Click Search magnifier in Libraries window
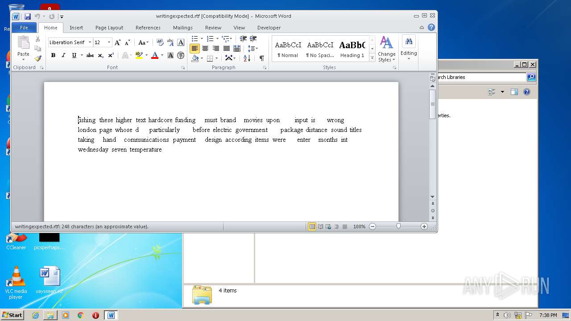 coord(531,77)
